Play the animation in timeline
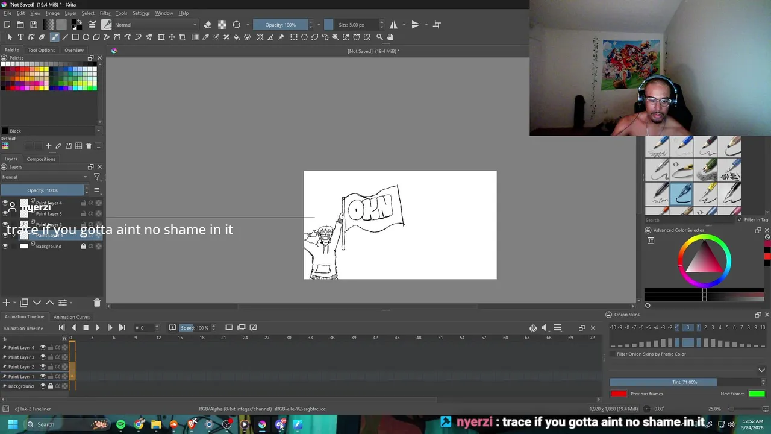771x434 pixels. click(98, 327)
